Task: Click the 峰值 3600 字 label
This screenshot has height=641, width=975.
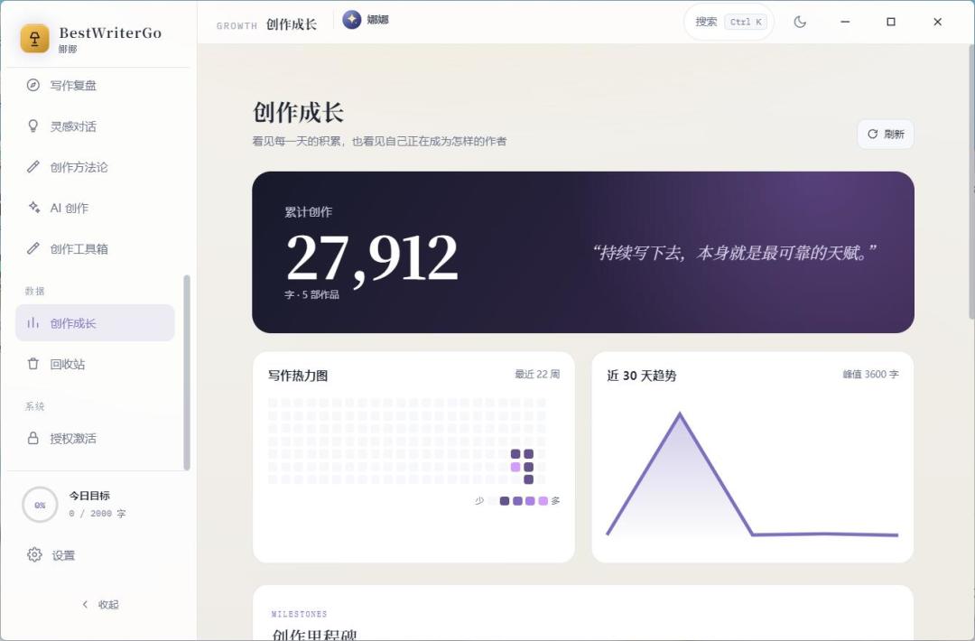Action: coord(870,375)
